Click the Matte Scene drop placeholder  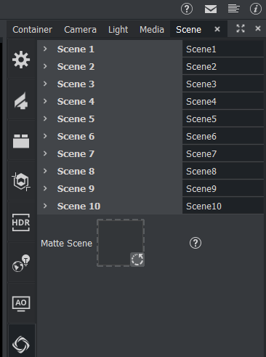tap(121, 243)
